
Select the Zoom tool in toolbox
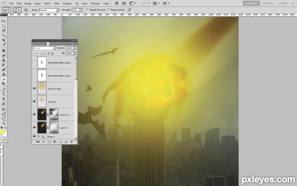point(3,124)
